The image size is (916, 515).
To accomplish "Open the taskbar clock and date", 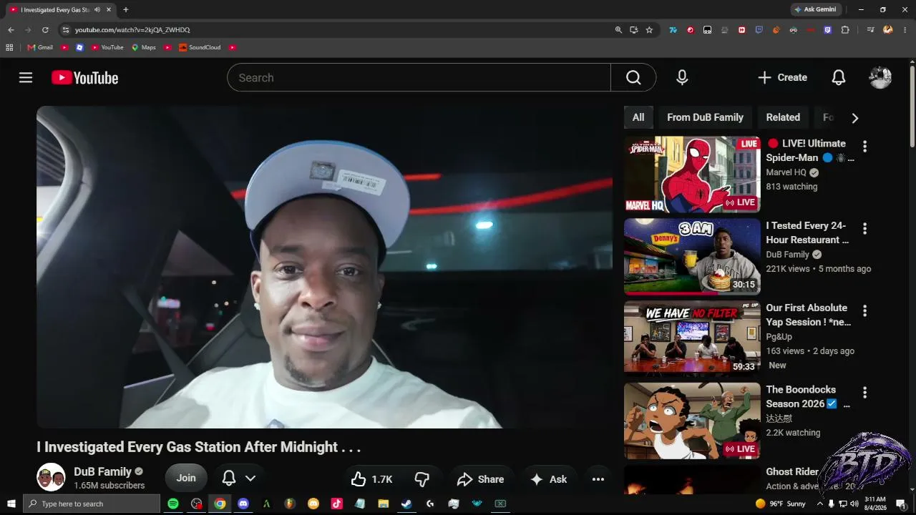I will 875,504.
